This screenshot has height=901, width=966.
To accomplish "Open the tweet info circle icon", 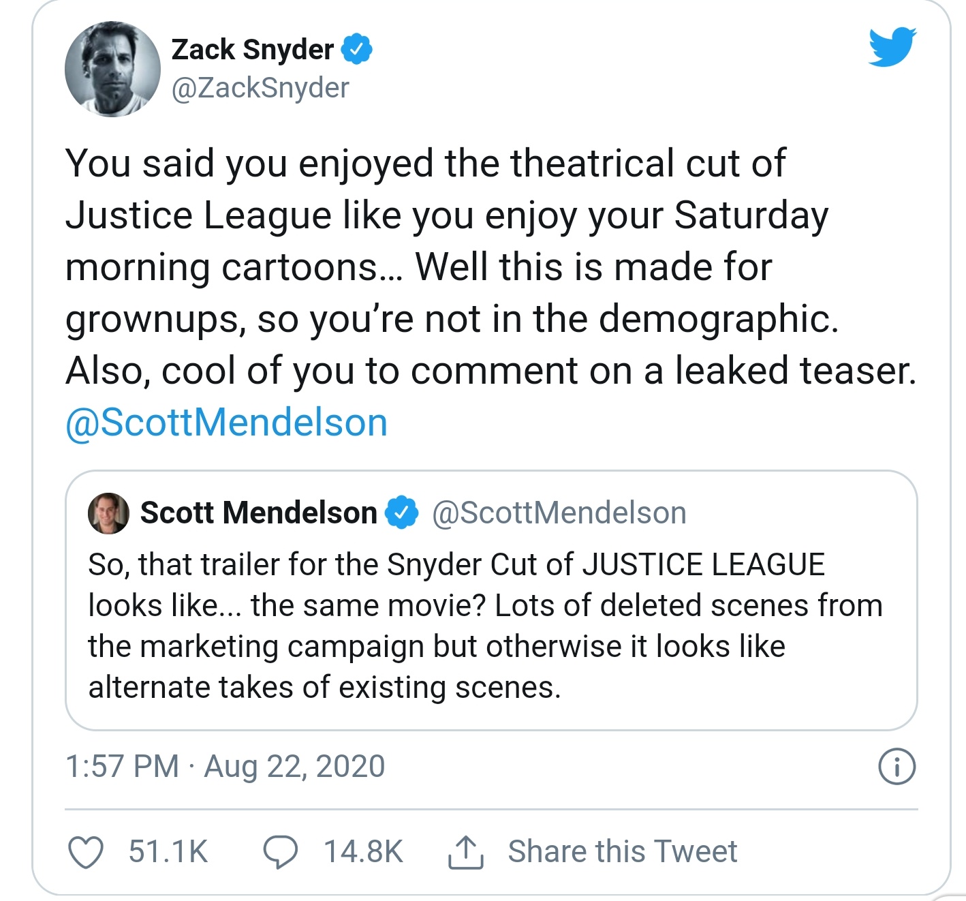I will [x=897, y=767].
